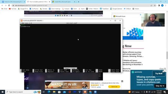168x94 pixels.
Task: Click the Try Now button in Grammarly ad
Action: pyautogui.click(x=159, y=73)
